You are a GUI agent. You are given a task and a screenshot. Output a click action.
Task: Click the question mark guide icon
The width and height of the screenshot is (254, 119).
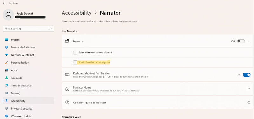tap(67, 102)
